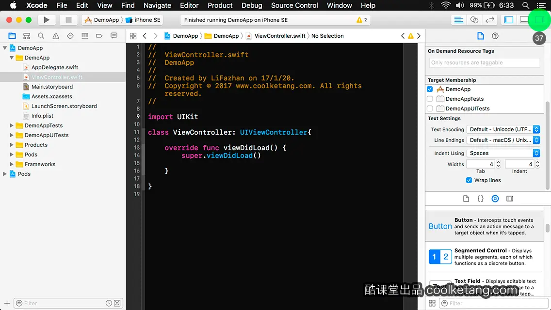Expand the Frameworks folder
Viewport: 551px width, 310px height.
[x=12, y=164]
